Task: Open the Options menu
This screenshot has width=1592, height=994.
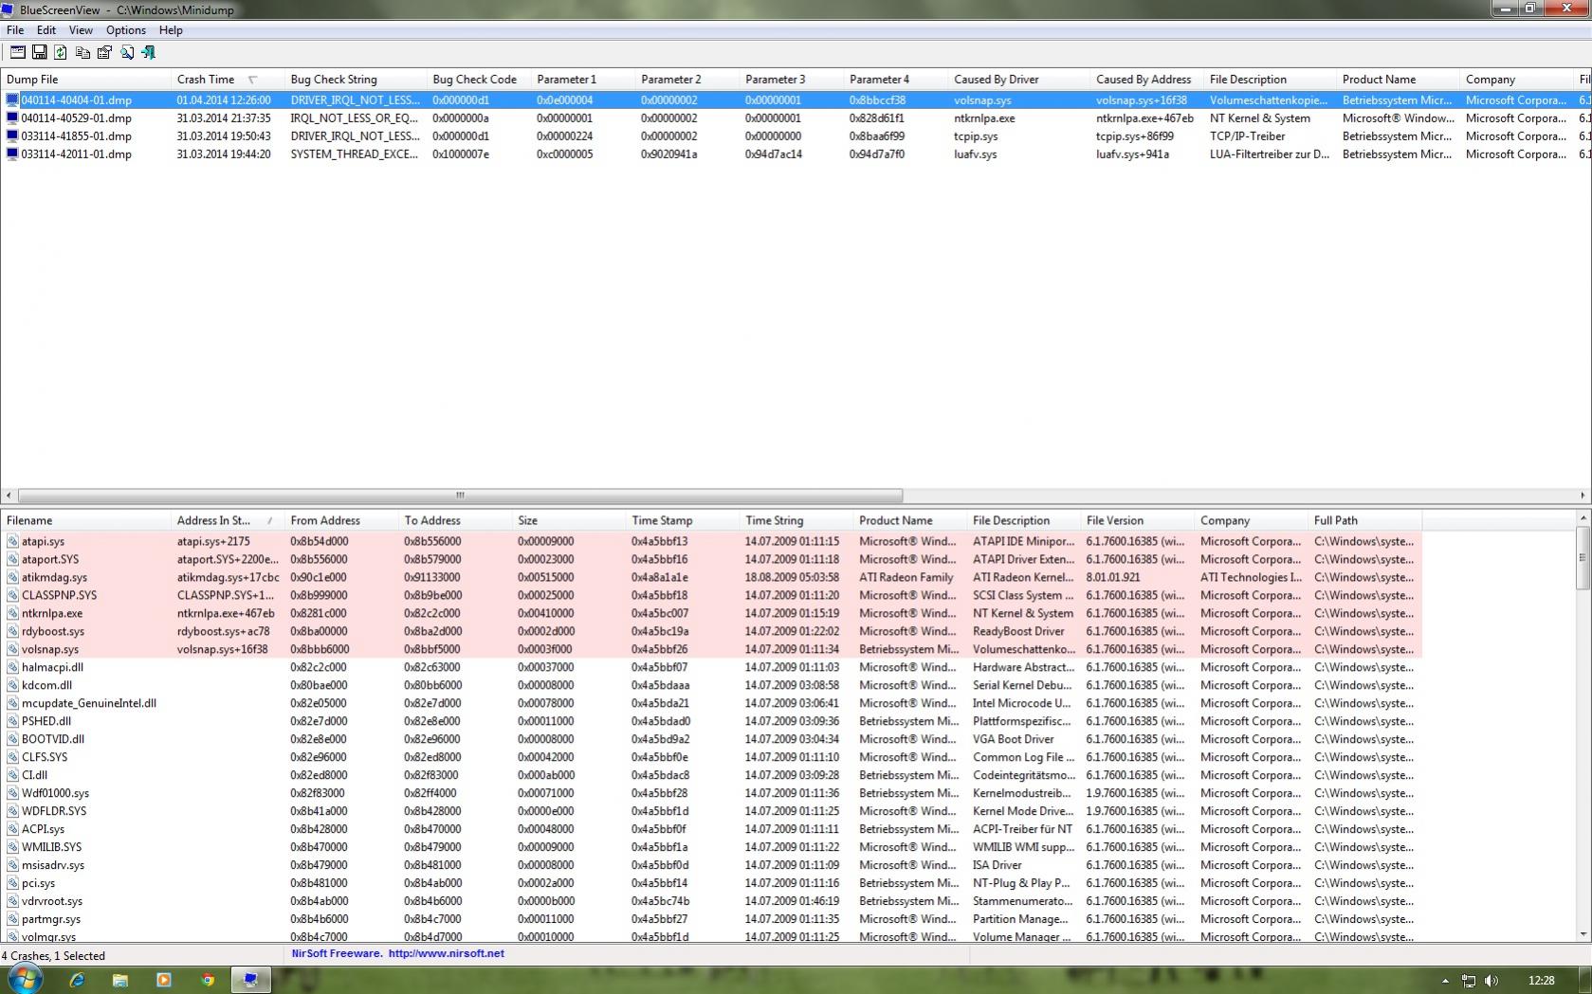Action: (126, 30)
